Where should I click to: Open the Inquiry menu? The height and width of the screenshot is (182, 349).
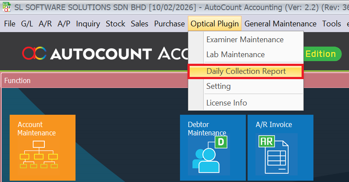coord(88,24)
